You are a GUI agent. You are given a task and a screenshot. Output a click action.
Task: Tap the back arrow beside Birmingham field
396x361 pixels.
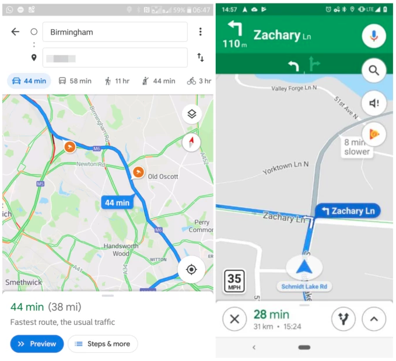pyautogui.click(x=15, y=31)
